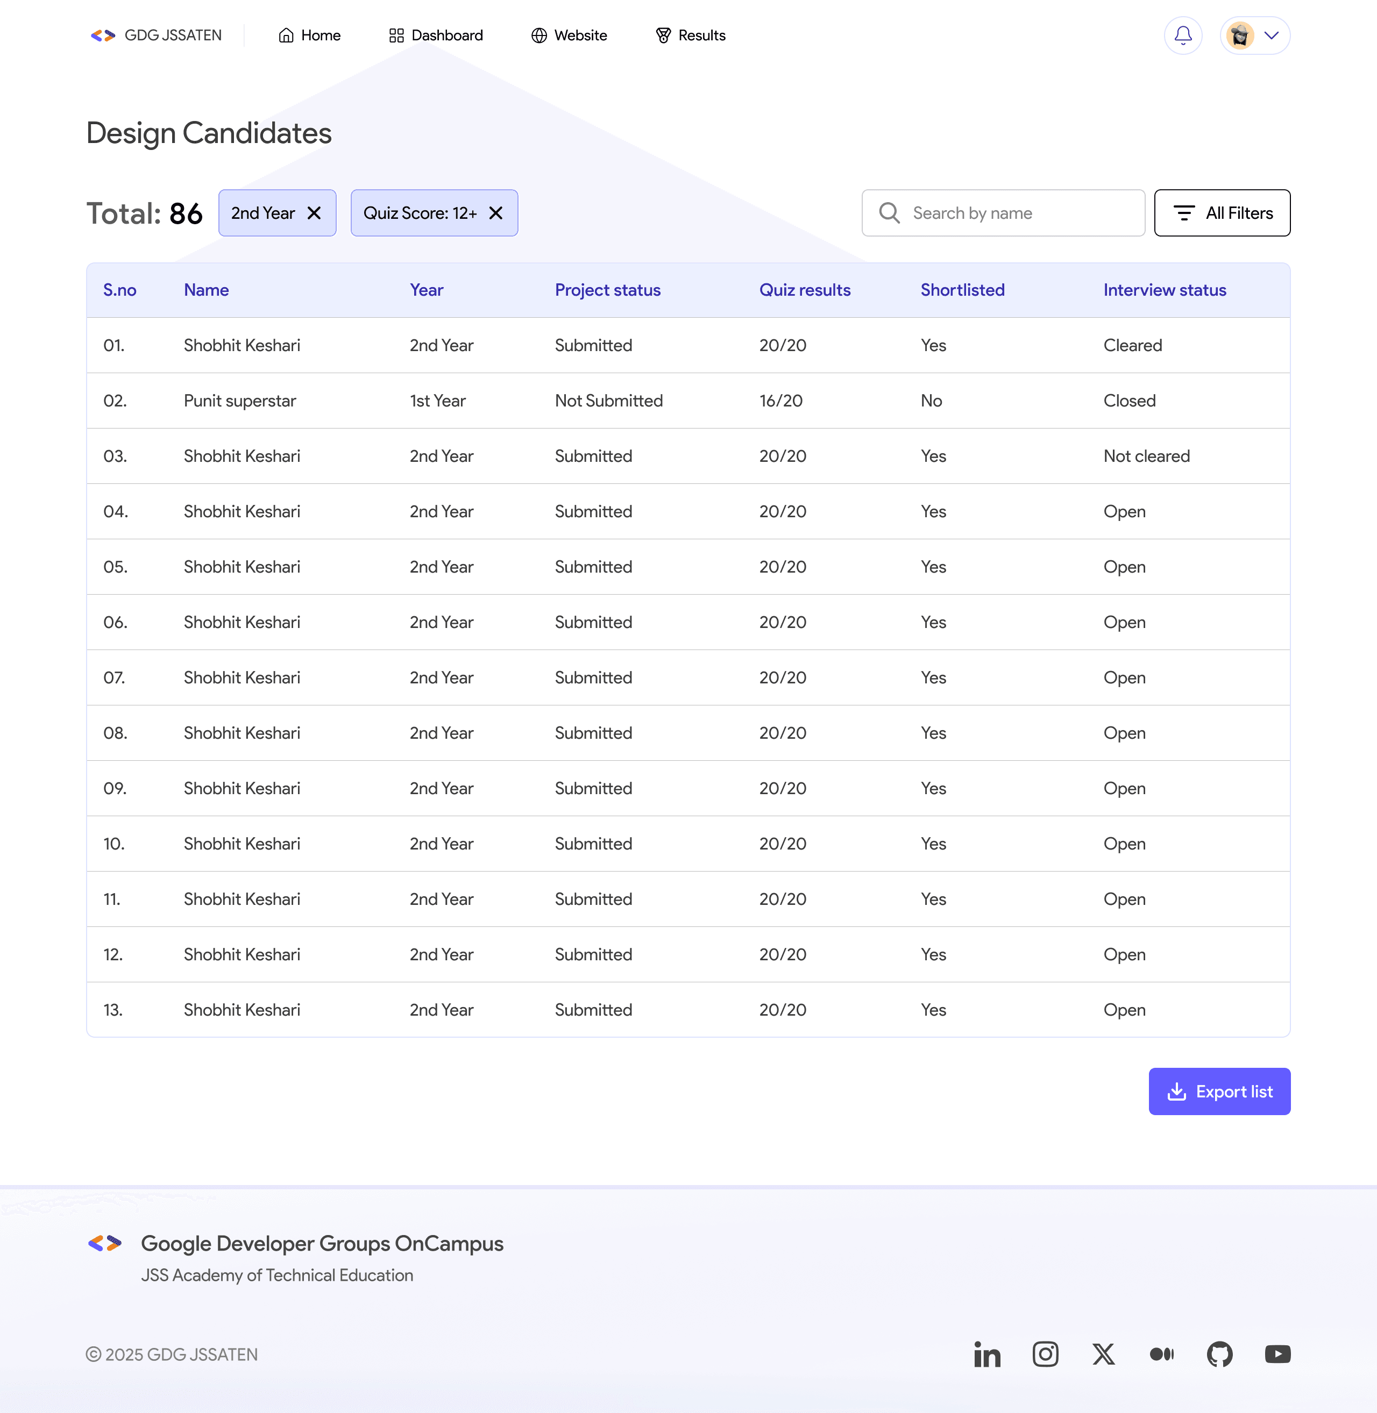The height and width of the screenshot is (1413, 1377).
Task: Open Instagram icon in footer
Action: [1045, 1354]
